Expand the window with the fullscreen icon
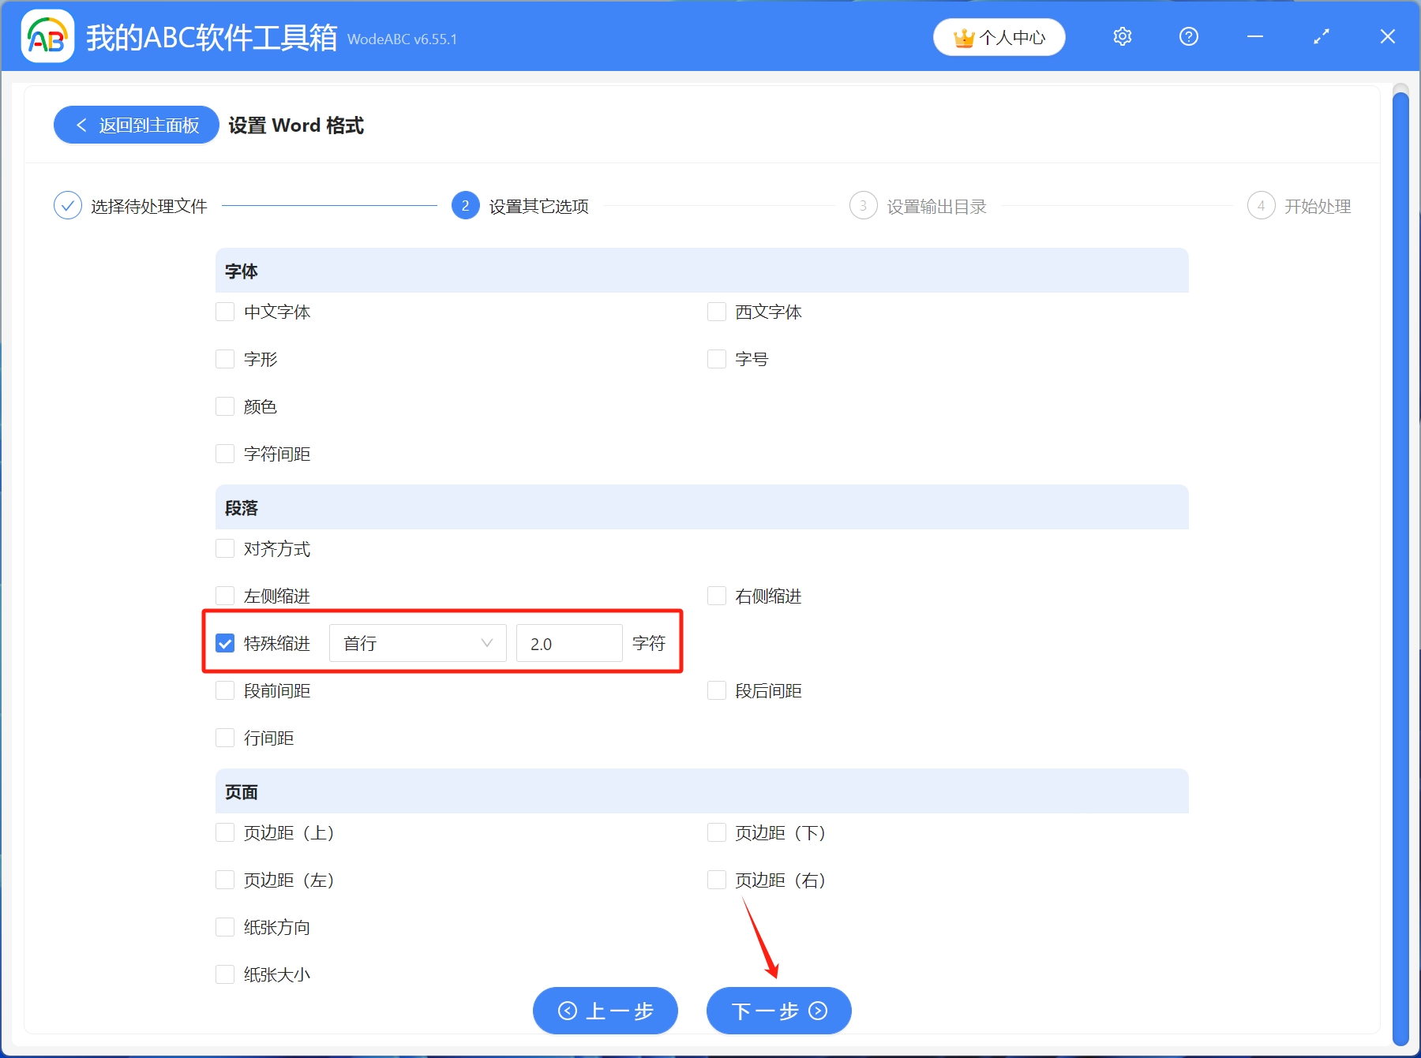Image resolution: width=1421 pixels, height=1058 pixels. (x=1321, y=36)
